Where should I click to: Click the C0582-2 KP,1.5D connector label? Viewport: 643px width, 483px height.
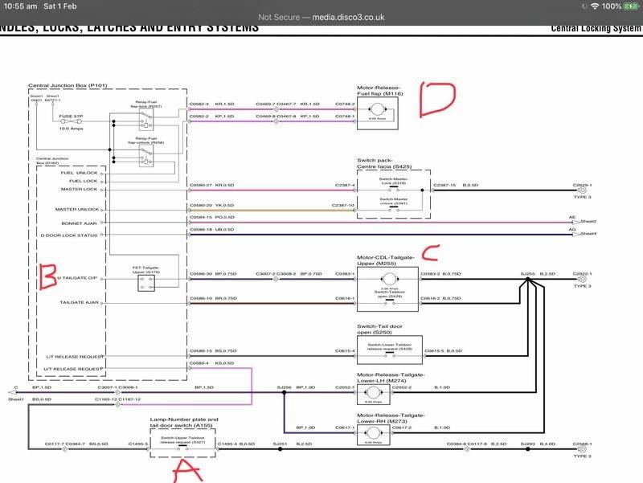point(211,116)
